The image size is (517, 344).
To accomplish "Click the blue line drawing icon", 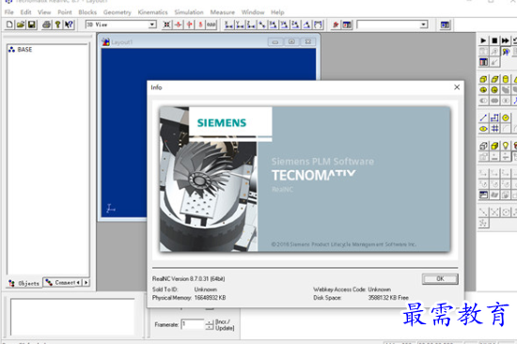I will [x=483, y=117].
